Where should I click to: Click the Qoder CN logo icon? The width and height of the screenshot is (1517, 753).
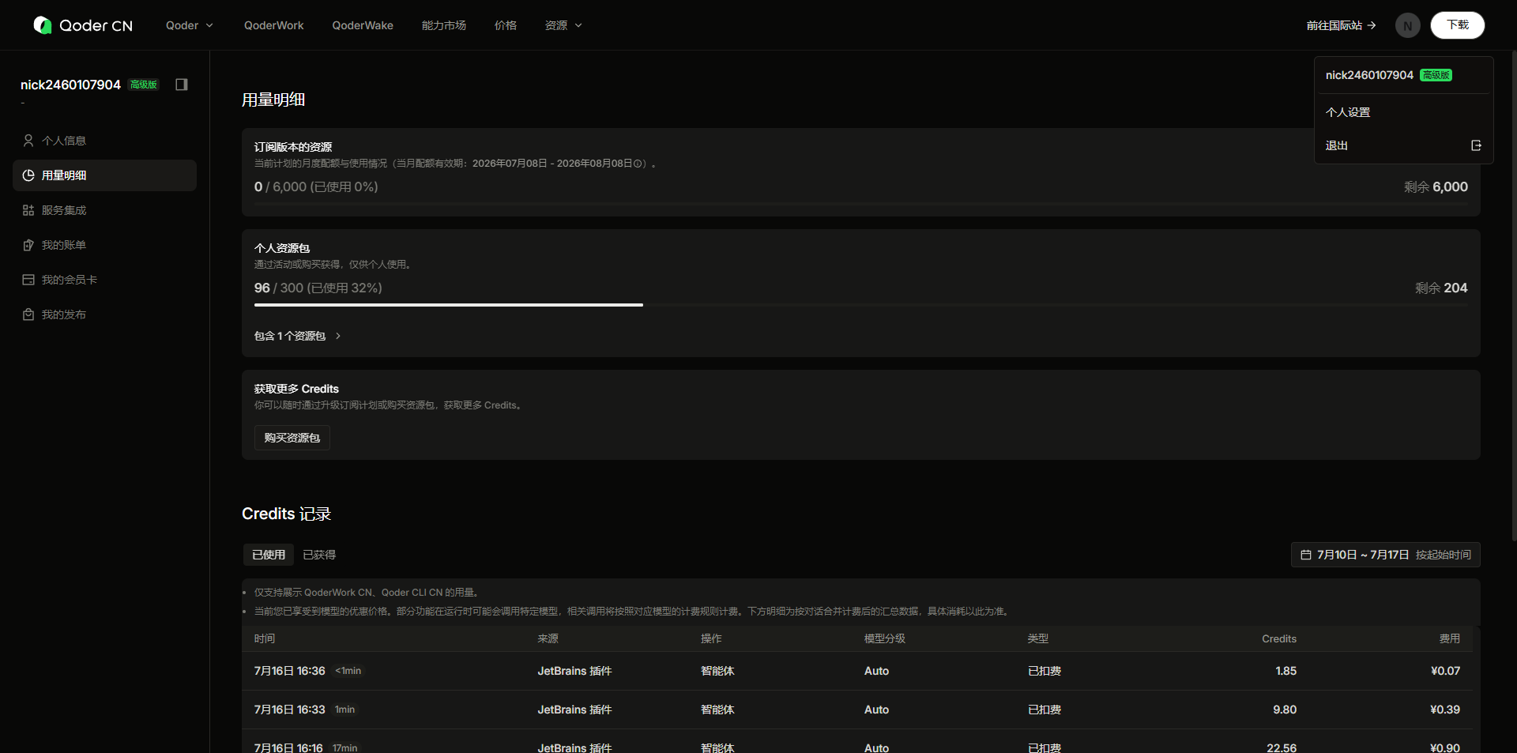coord(43,25)
